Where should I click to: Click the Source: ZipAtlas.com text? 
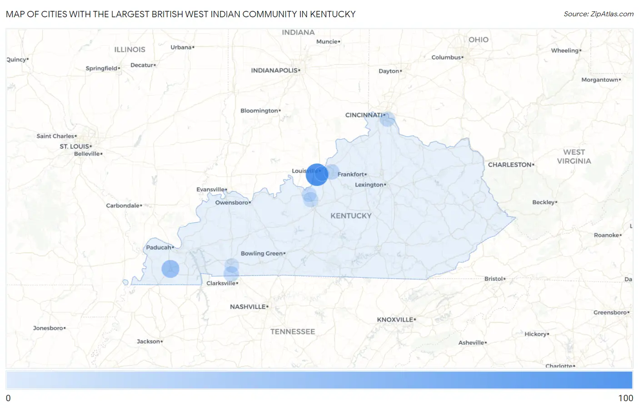pos(599,14)
